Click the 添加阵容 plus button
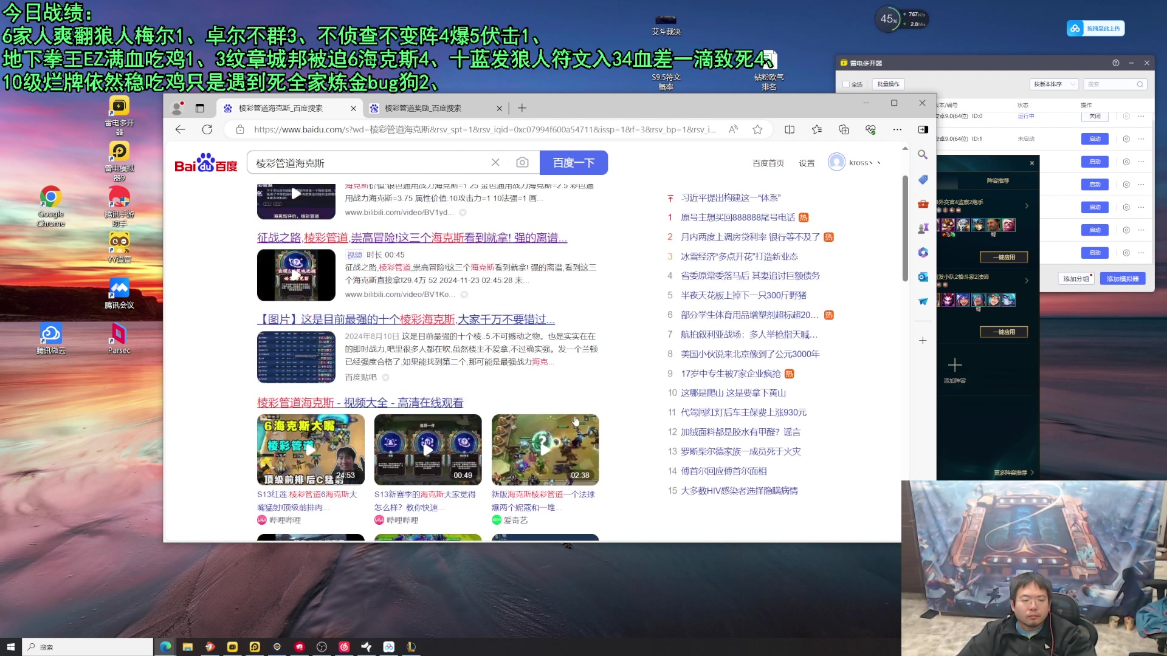 click(954, 365)
